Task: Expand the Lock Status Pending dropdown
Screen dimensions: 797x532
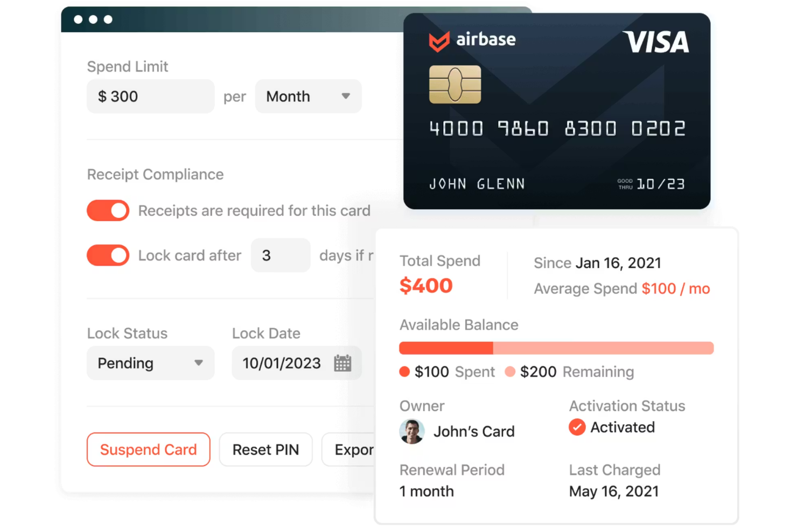Action: (150, 363)
